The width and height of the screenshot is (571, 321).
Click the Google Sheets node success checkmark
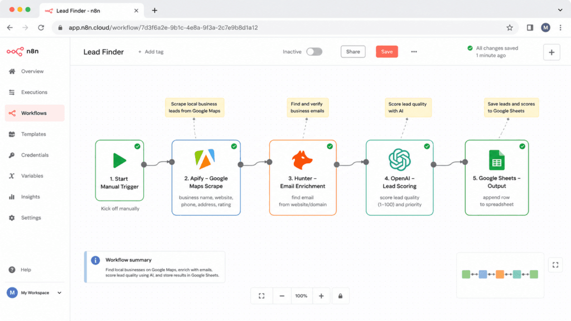522,147
